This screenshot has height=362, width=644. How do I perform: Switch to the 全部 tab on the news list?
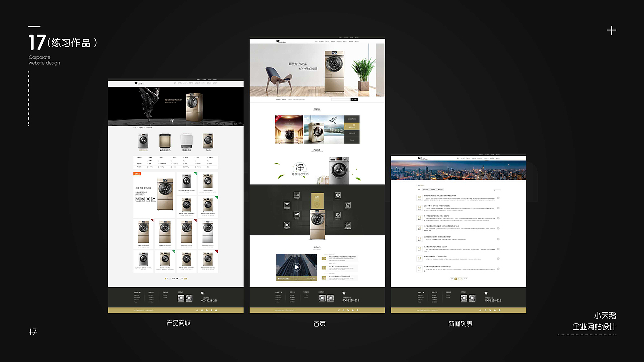click(419, 190)
